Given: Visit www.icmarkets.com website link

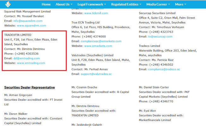Looking at the screenshot, I should coord(98,46).
